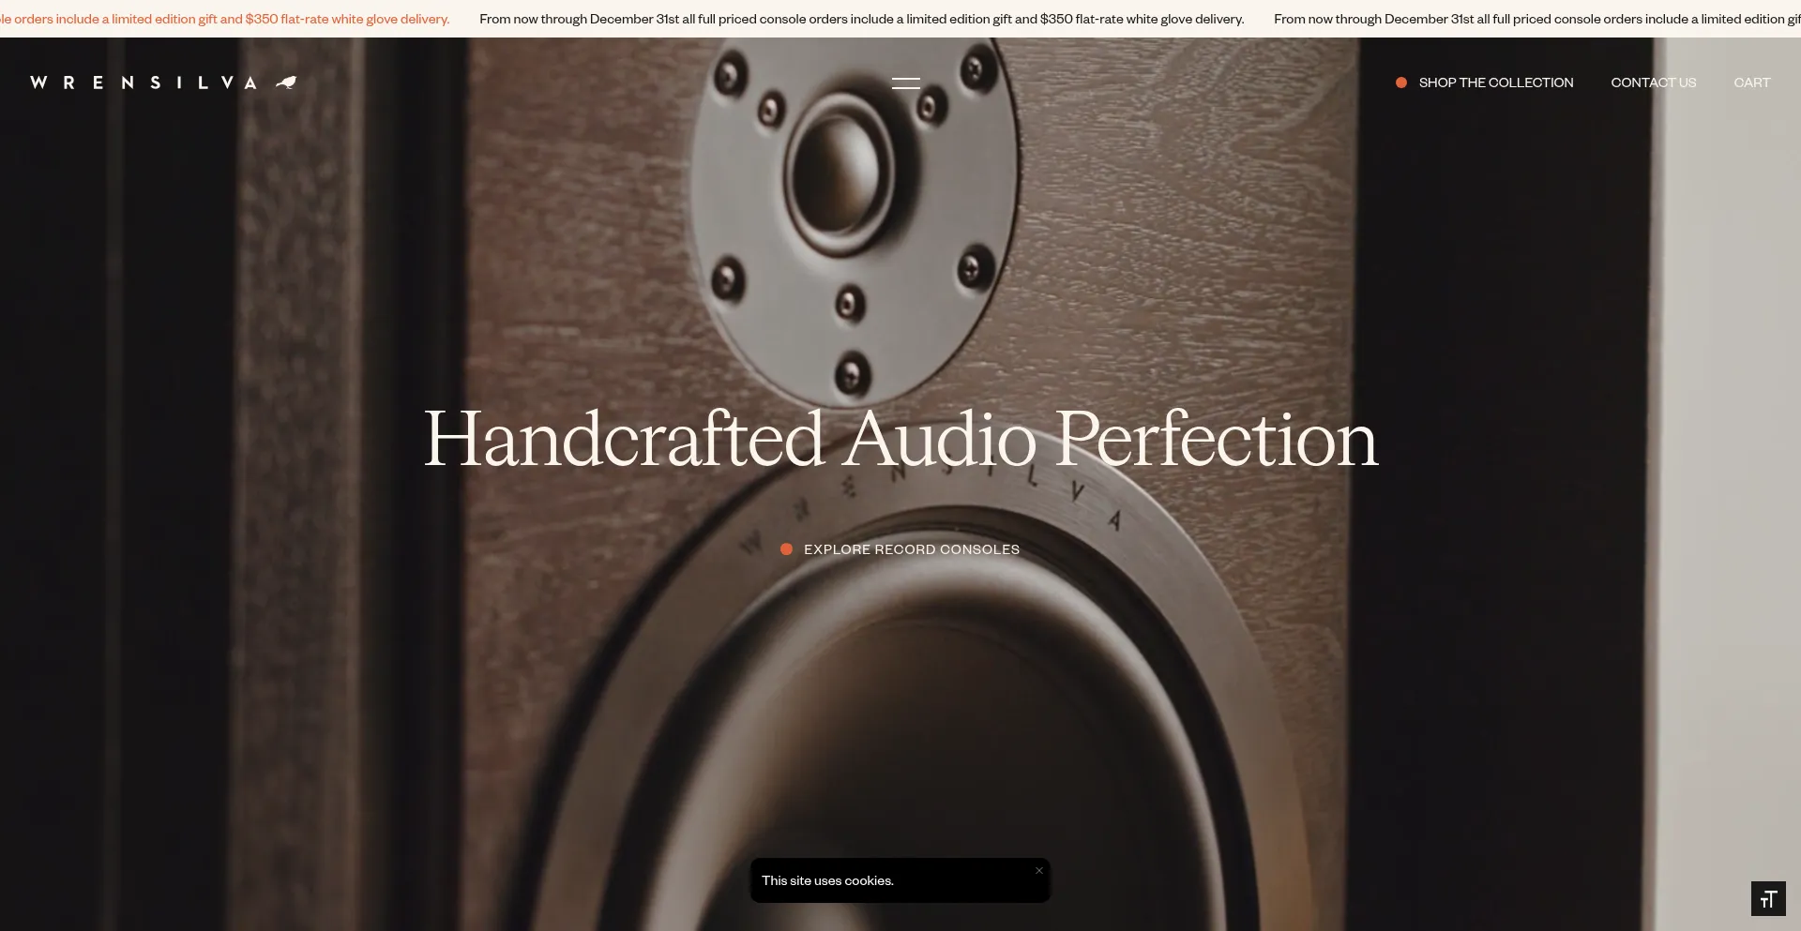This screenshot has width=1801, height=931.
Task: Go home via the WRENSILVA wordmark
Action: 144,83
